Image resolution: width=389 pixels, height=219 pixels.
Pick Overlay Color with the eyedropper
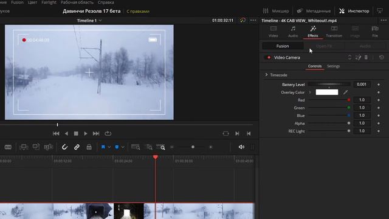click(345, 92)
